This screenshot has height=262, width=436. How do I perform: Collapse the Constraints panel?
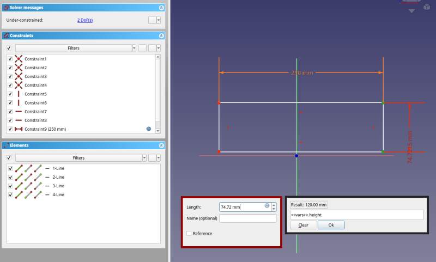[161, 36]
